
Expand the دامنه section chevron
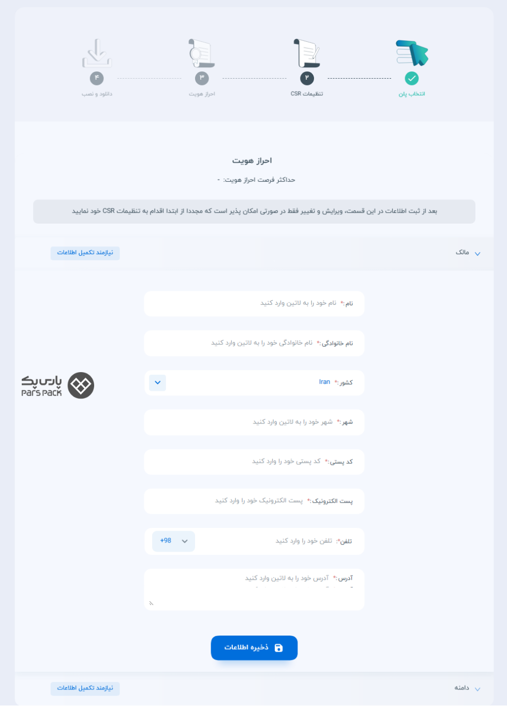click(478, 689)
